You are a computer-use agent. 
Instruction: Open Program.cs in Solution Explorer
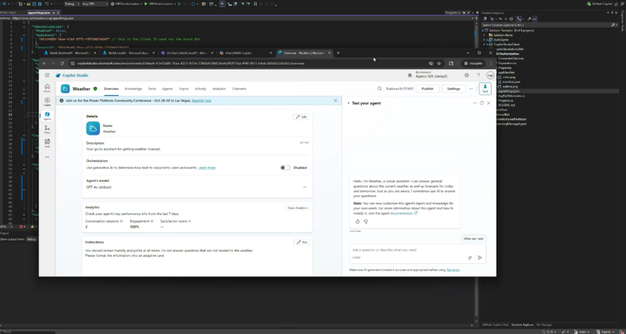pos(506,100)
